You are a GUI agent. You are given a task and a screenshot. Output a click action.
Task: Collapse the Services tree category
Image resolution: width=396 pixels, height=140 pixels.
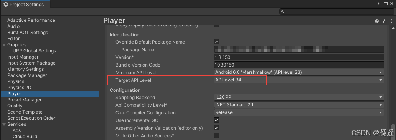[4, 124]
